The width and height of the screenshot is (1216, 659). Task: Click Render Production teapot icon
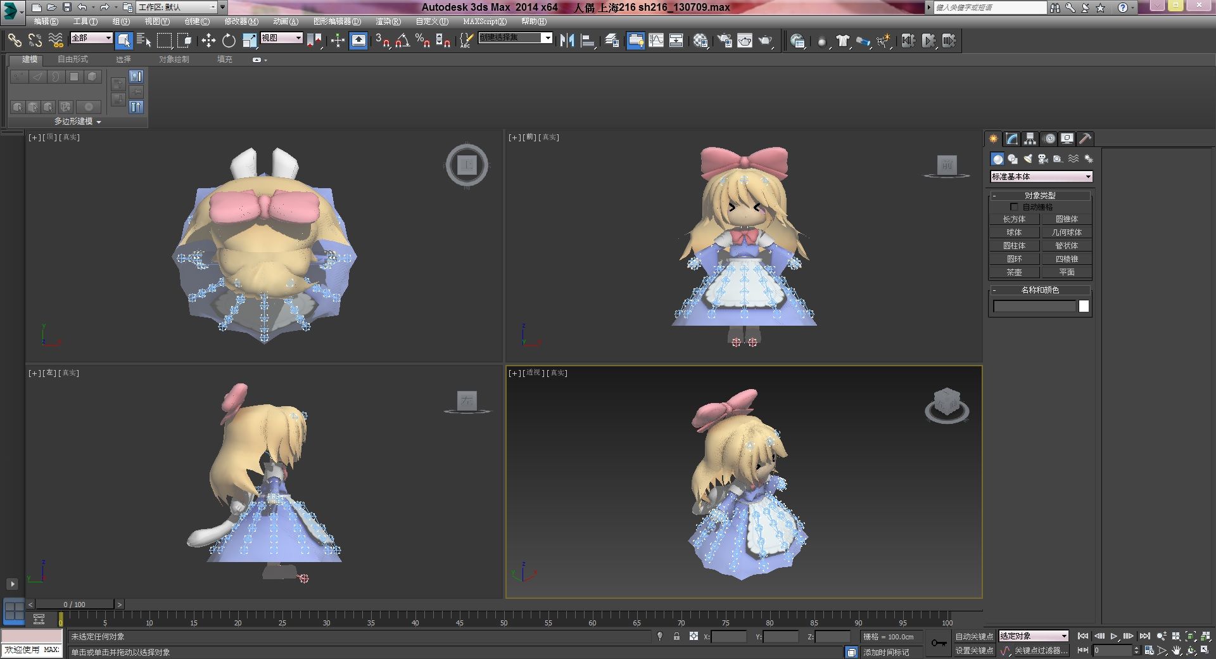click(766, 41)
